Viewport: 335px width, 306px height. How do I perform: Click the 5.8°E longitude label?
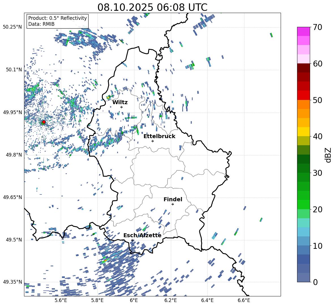pos(97,300)
